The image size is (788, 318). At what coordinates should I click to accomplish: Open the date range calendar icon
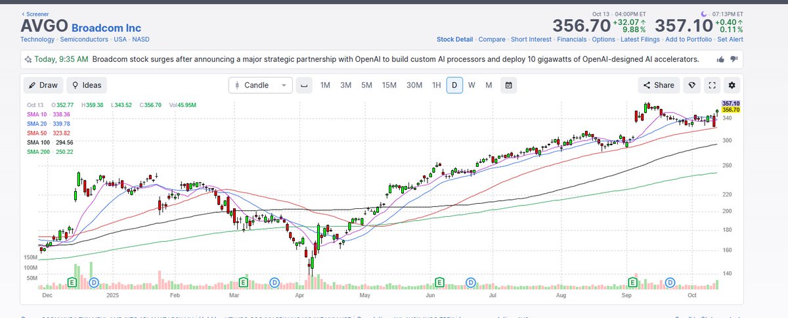(509, 85)
